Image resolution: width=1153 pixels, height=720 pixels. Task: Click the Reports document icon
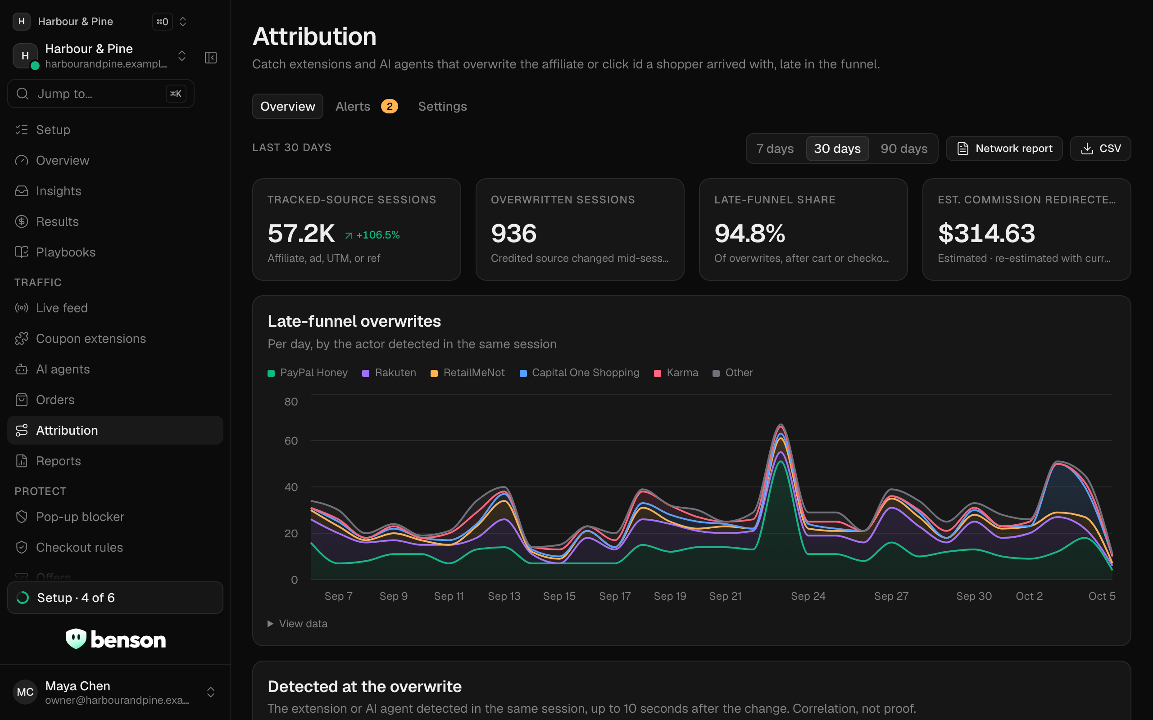(x=22, y=461)
